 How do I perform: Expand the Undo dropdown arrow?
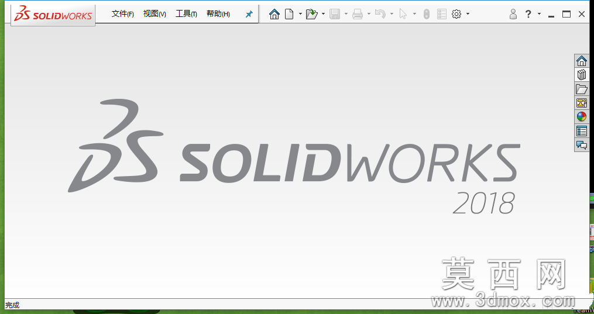[392, 14]
